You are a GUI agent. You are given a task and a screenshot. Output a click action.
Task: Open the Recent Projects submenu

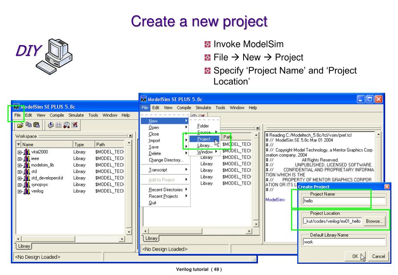tap(165, 196)
